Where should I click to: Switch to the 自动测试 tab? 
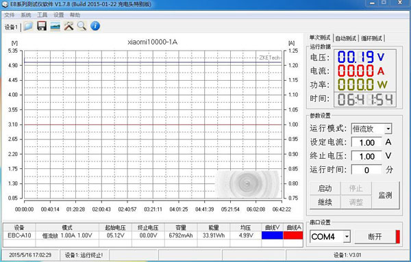[x=346, y=38]
